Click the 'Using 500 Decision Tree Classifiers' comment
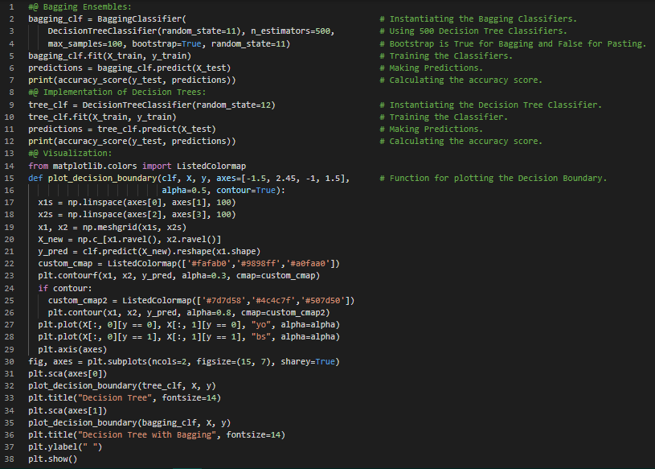 [477, 31]
